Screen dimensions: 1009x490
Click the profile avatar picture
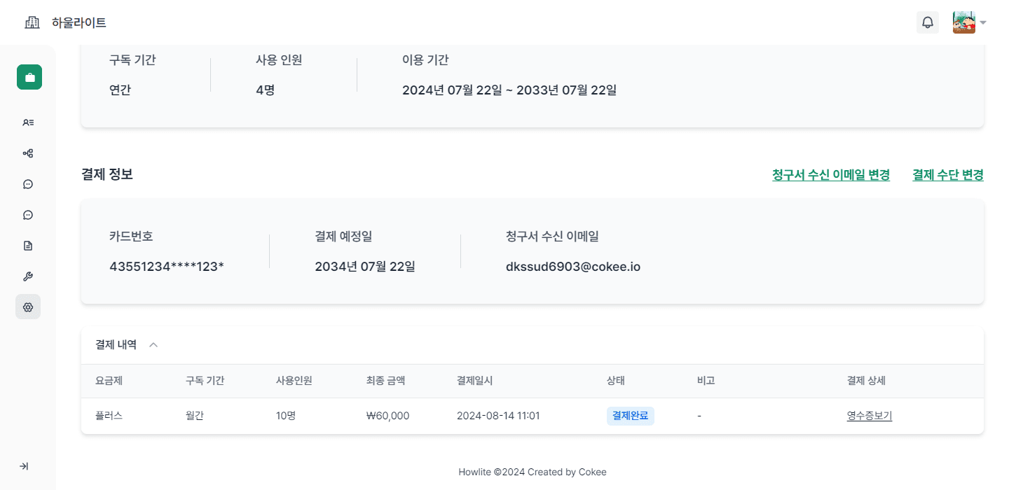click(x=963, y=22)
